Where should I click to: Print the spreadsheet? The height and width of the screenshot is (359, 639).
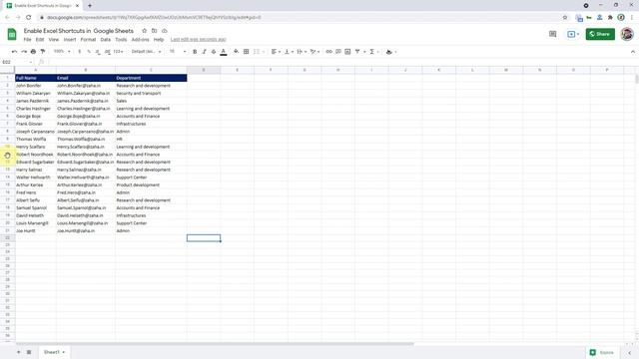coord(33,52)
